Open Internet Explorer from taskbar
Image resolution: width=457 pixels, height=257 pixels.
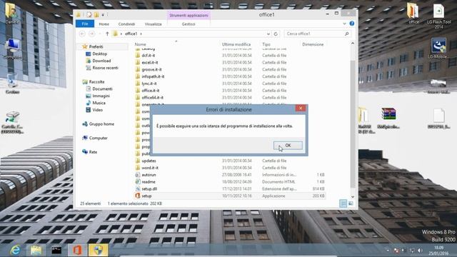[x=15, y=250]
